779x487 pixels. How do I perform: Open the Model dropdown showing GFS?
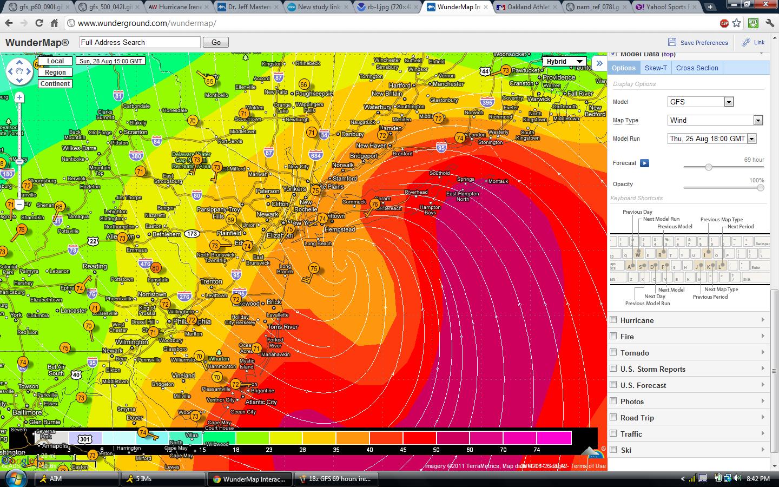click(x=701, y=102)
